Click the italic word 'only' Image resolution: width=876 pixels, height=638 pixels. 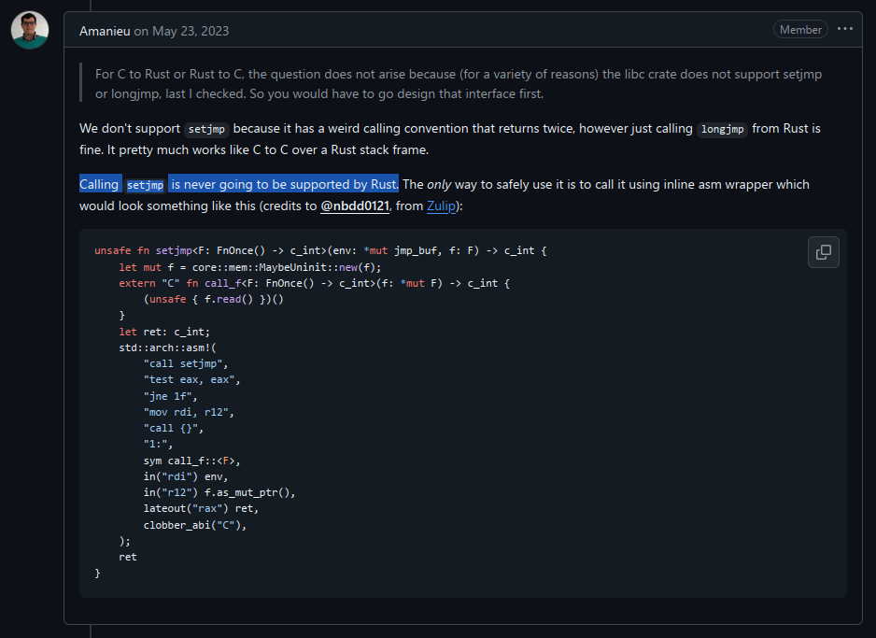pos(439,184)
